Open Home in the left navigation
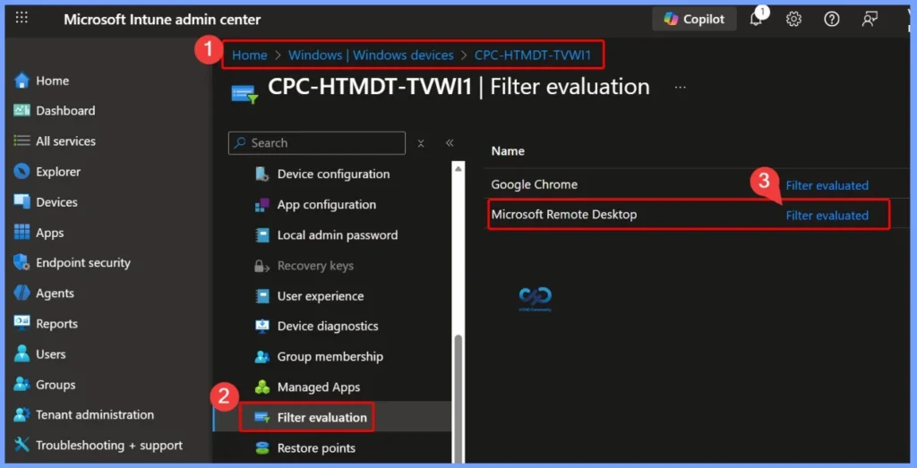This screenshot has height=468, width=917. click(x=53, y=81)
